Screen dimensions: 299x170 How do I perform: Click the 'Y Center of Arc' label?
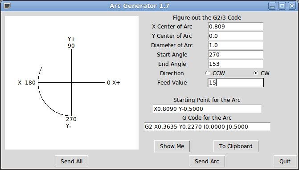pyautogui.click(x=172, y=36)
